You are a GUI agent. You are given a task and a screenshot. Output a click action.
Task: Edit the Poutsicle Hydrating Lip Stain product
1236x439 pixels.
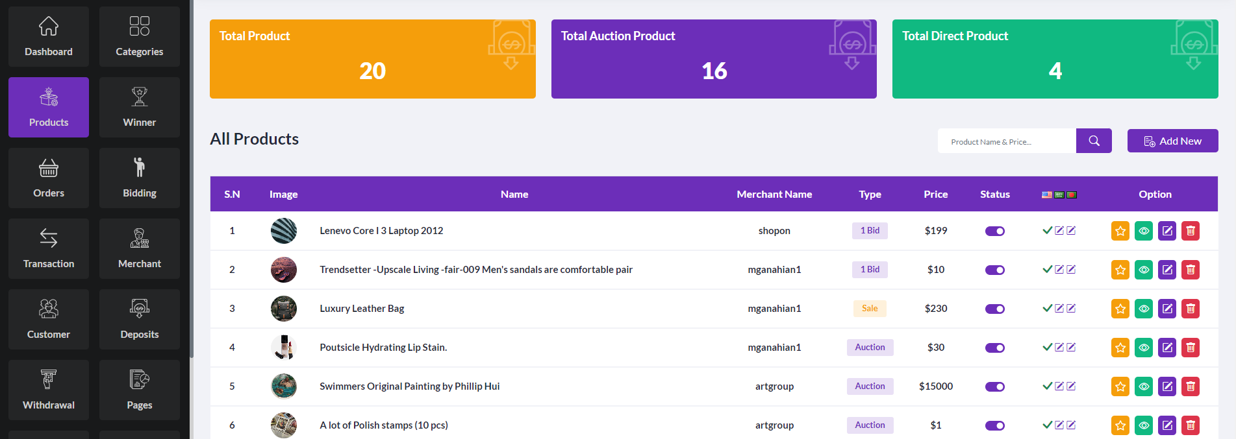[x=1167, y=348]
